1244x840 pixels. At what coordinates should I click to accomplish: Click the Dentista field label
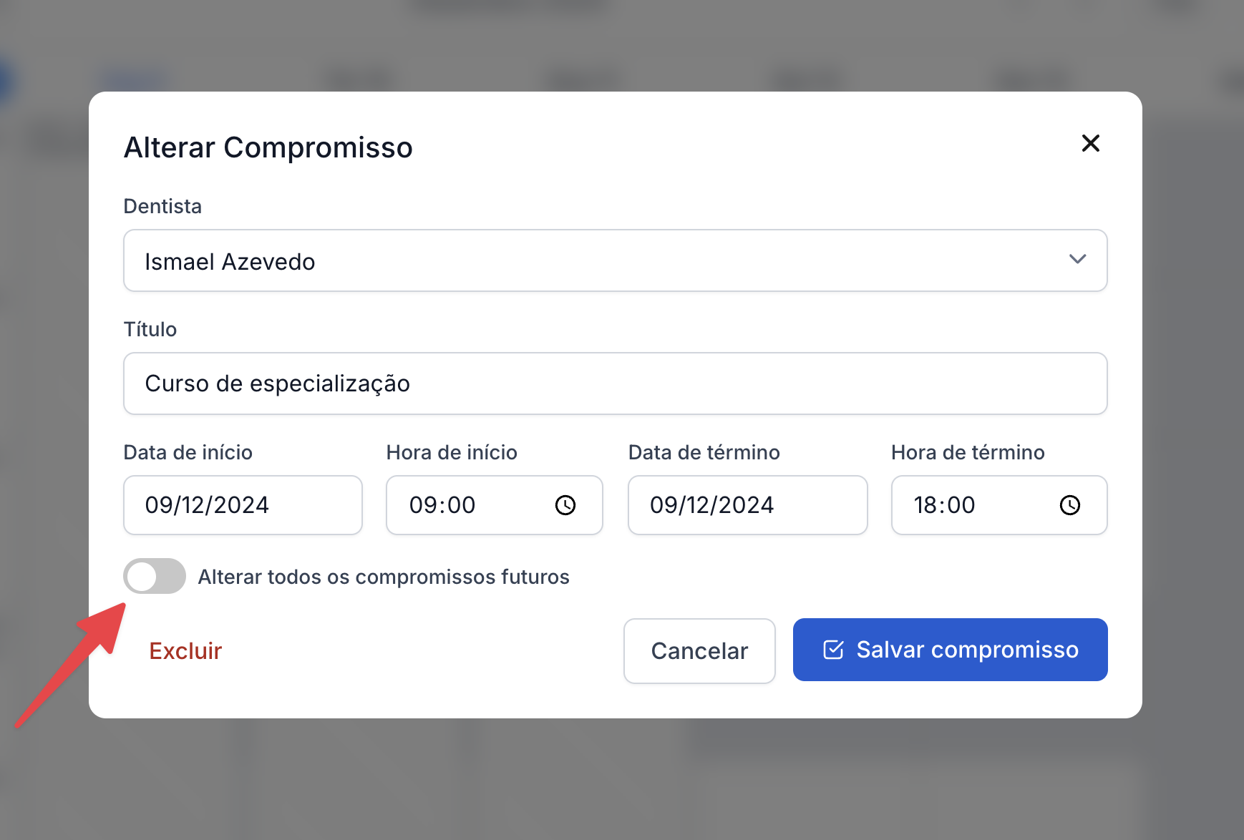(162, 206)
